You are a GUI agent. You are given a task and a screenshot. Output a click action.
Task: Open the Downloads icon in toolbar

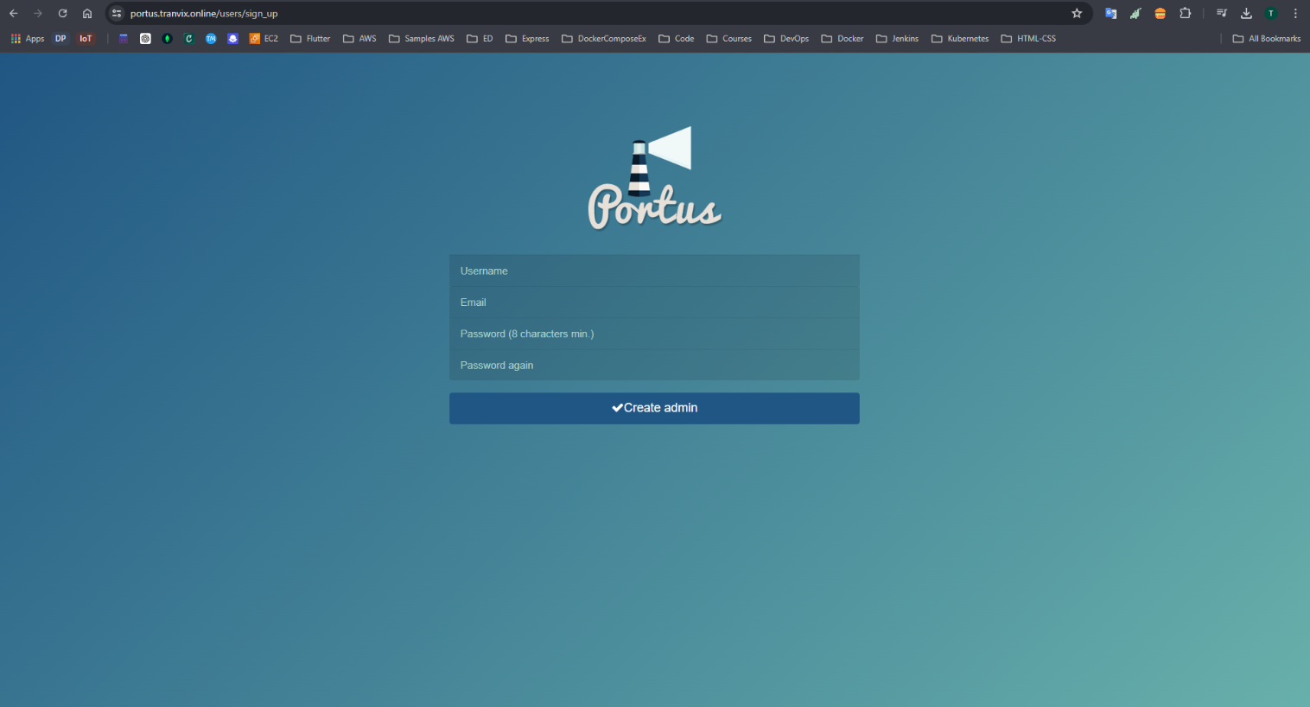pyautogui.click(x=1246, y=14)
